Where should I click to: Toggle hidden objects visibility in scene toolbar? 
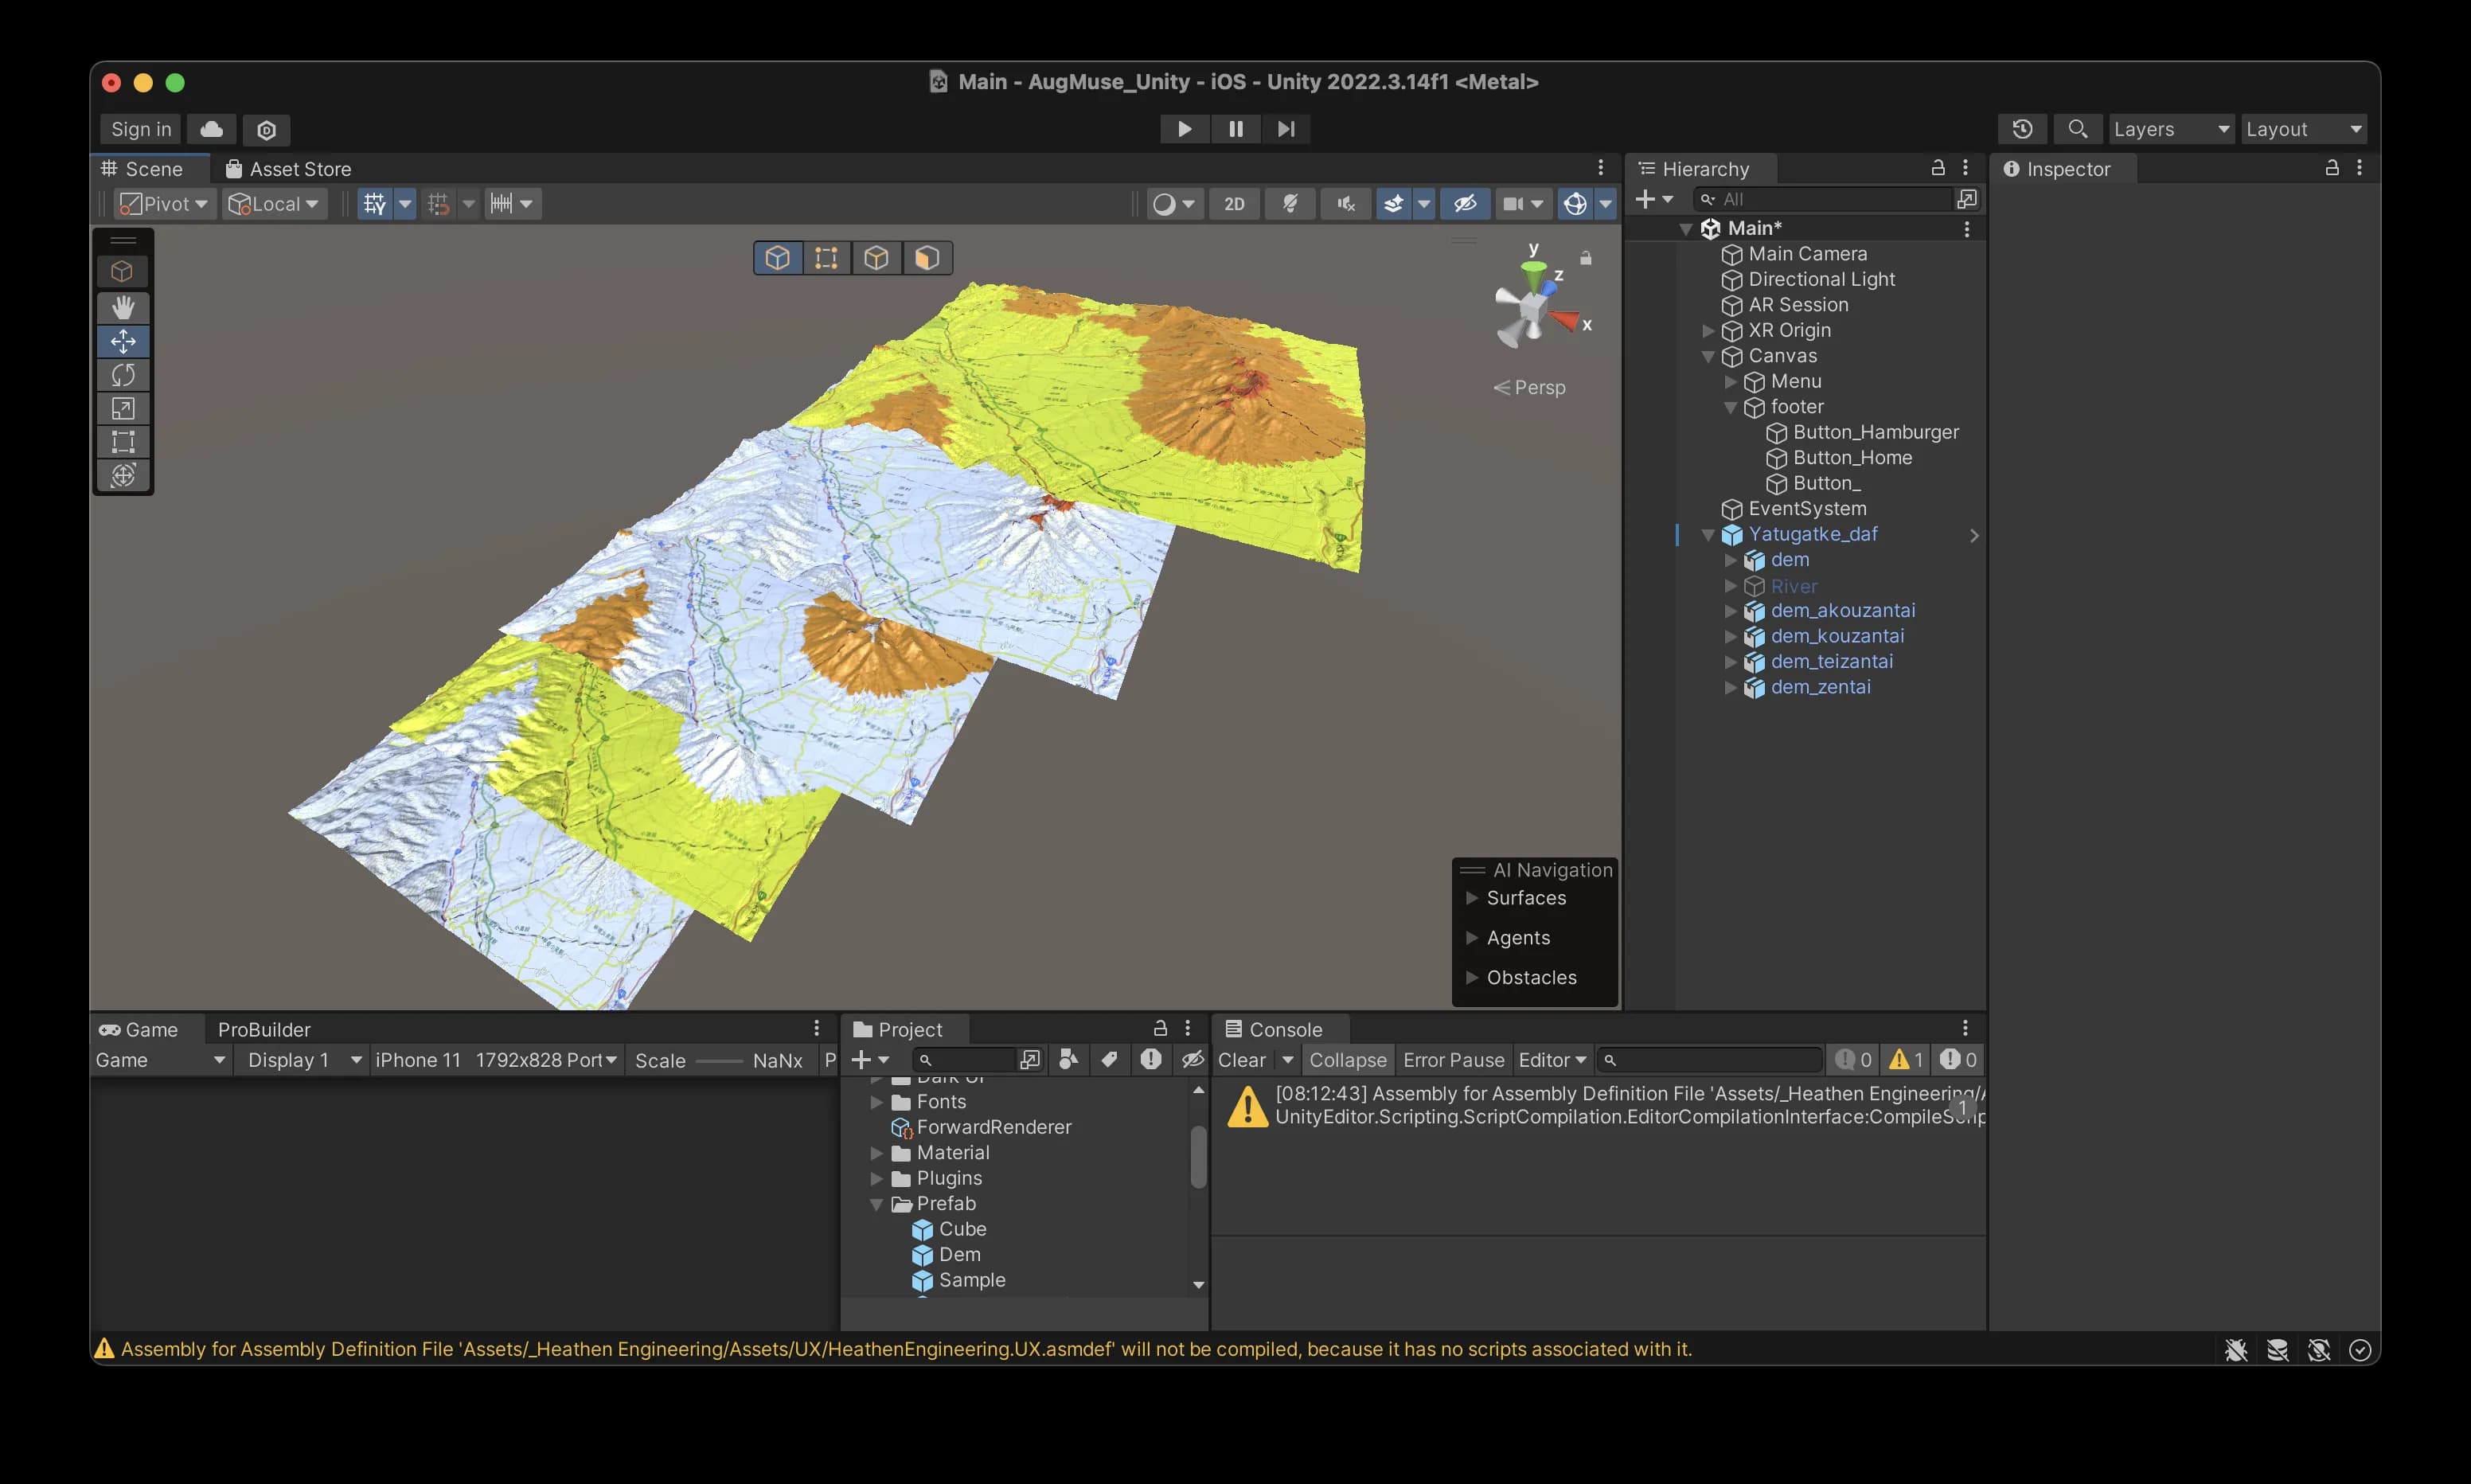point(1465,204)
